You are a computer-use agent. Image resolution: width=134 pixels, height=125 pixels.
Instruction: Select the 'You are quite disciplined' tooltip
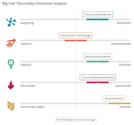click(98, 14)
